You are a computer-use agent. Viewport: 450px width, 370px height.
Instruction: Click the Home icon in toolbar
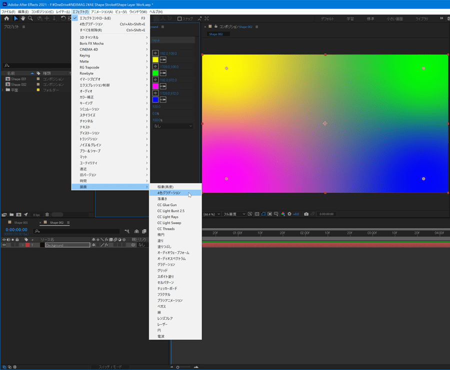(x=6, y=18)
